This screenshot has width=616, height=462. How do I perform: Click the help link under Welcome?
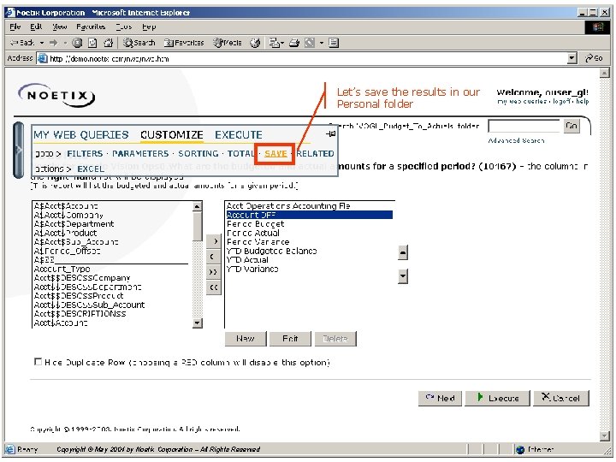click(583, 101)
